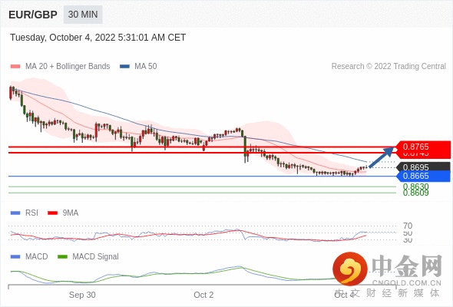Viewport: 453px width, 307px height.
Task: Click the black 0.8695 current price tag
Action: (x=423, y=167)
